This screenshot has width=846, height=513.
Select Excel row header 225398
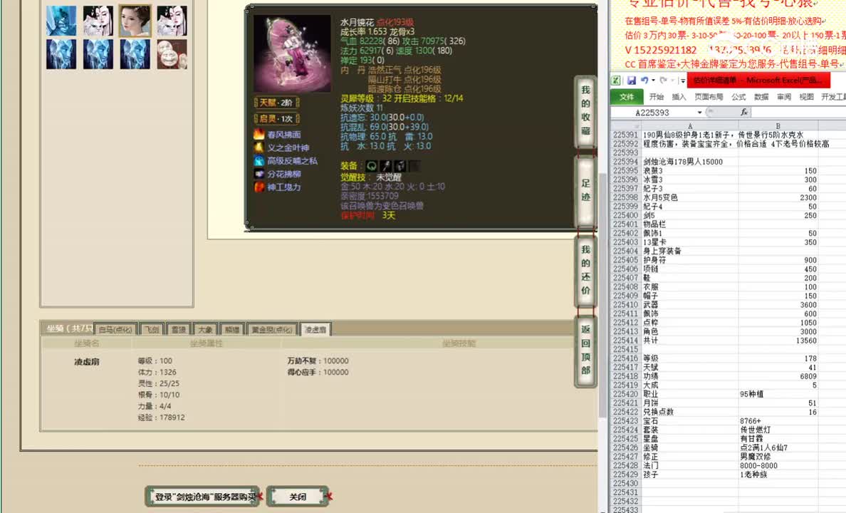point(625,197)
